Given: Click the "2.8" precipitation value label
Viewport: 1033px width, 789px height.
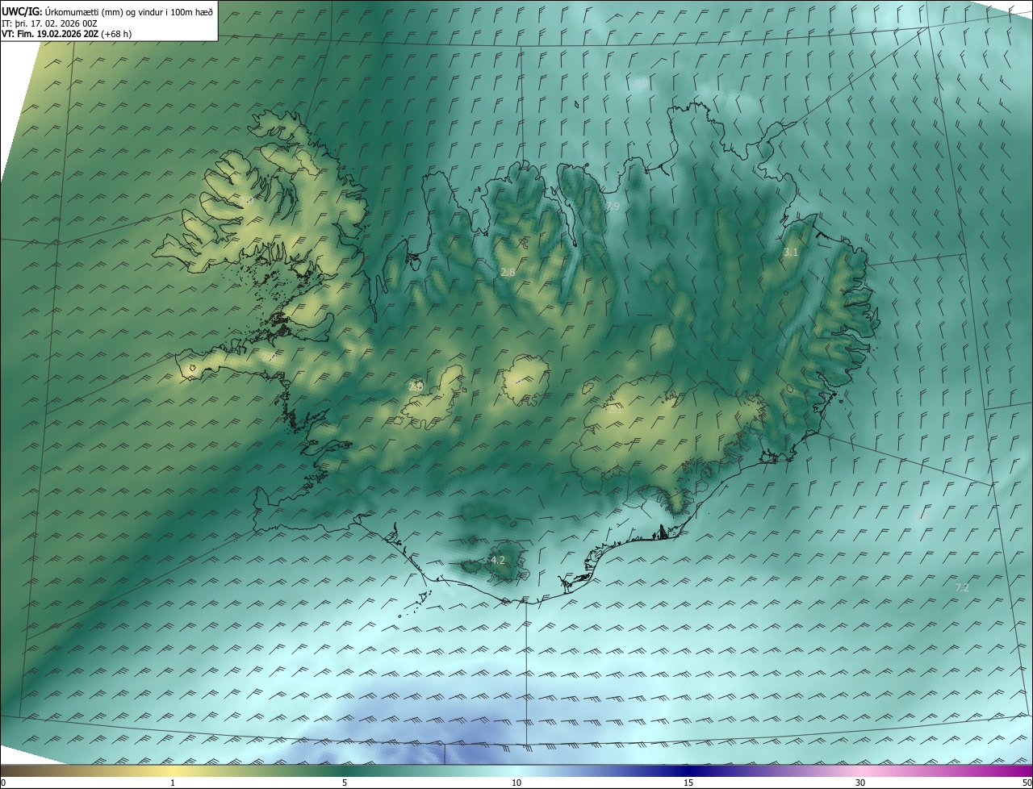Looking at the screenshot, I should [508, 273].
